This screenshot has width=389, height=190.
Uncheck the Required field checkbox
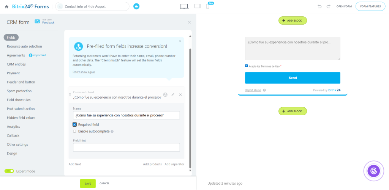75,124
